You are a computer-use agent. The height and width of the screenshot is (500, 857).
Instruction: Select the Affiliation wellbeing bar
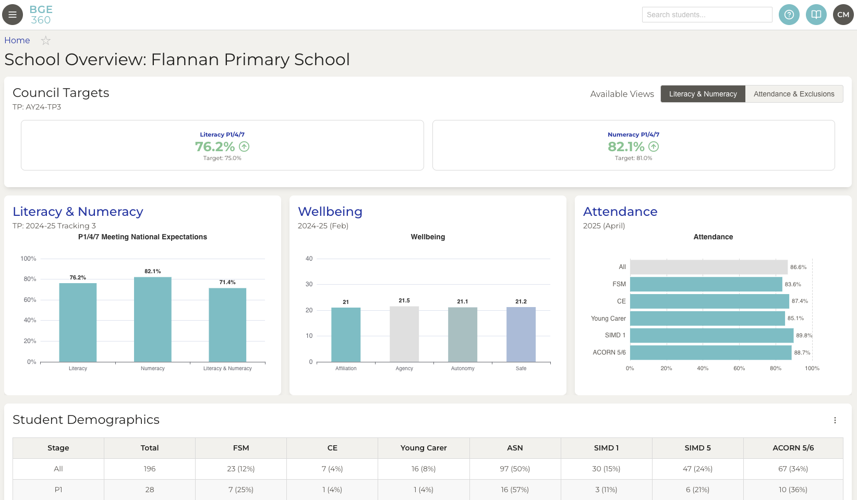click(x=346, y=335)
